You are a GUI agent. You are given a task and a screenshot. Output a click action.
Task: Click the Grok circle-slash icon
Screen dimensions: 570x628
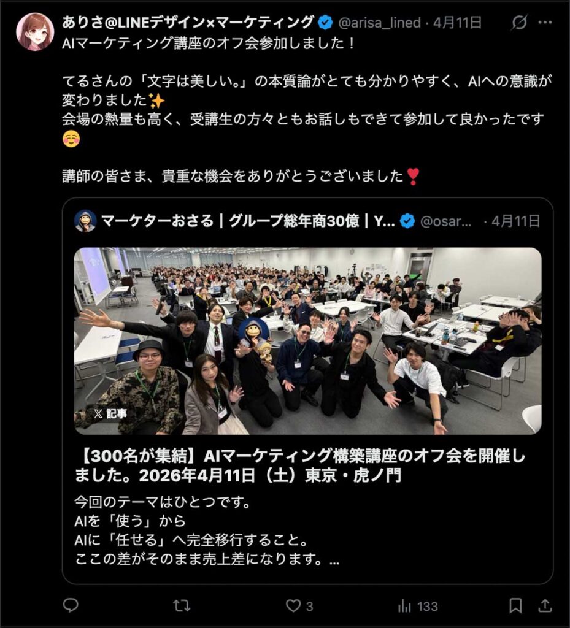point(519,23)
